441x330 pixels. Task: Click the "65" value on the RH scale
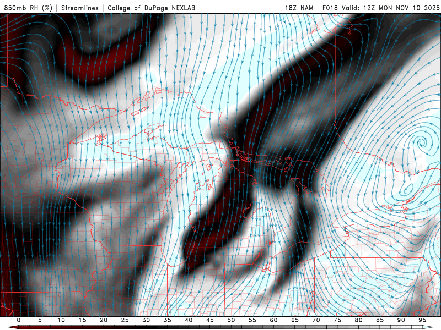click(x=295, y=320)
